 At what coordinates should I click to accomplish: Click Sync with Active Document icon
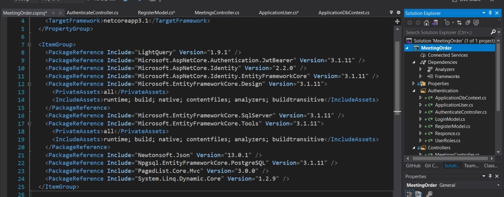[460, 23]
